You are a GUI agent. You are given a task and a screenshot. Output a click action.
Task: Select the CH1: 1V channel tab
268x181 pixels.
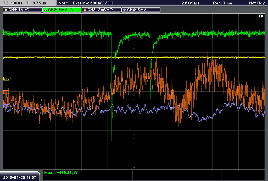pos(23,10)
